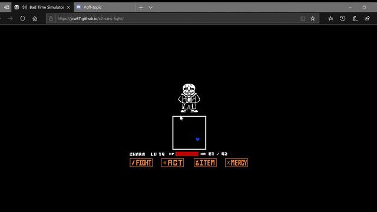Screen dimensions: 377x212
Task: Click the KR karma label
Action: 203,154
